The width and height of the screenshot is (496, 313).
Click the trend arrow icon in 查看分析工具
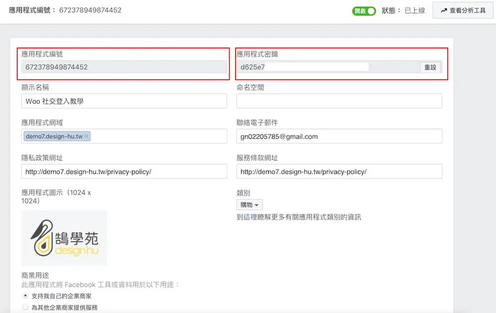coord(444,10)
